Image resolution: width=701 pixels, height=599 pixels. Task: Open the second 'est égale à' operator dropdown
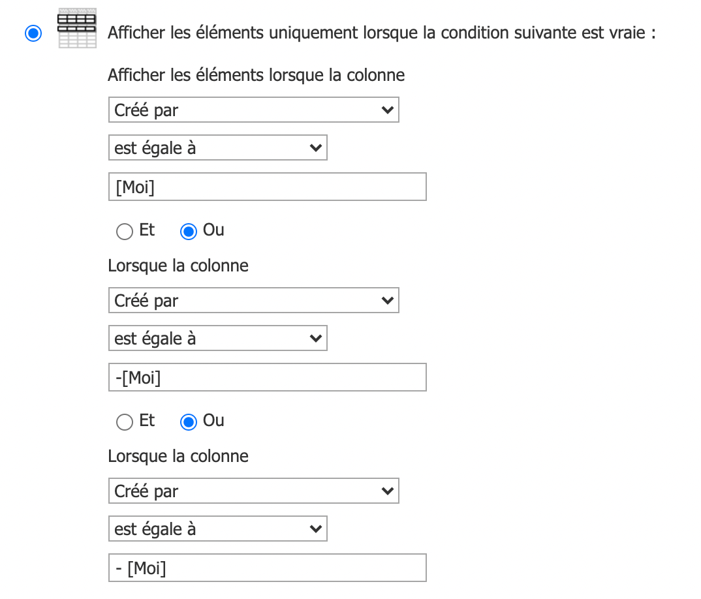point(218,339)
